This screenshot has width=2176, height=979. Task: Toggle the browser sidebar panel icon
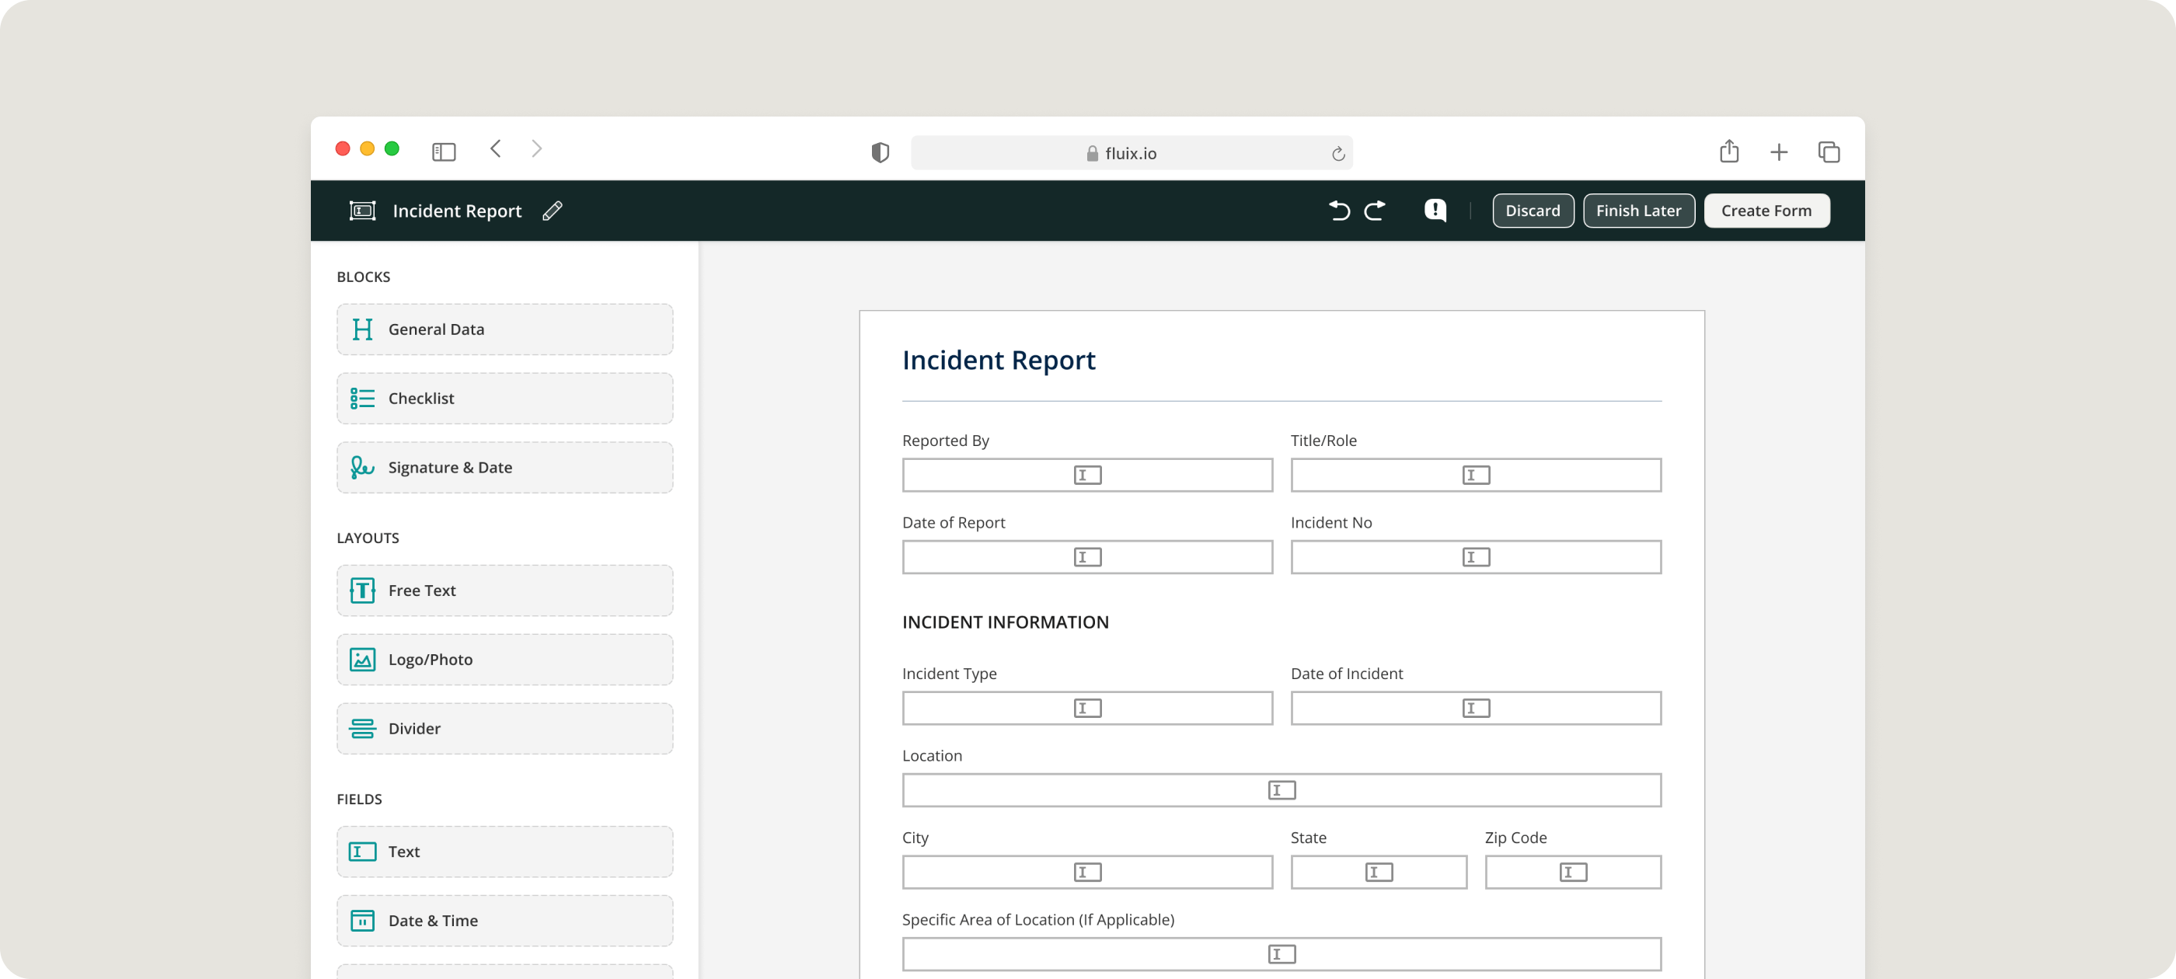coord(444,152)
